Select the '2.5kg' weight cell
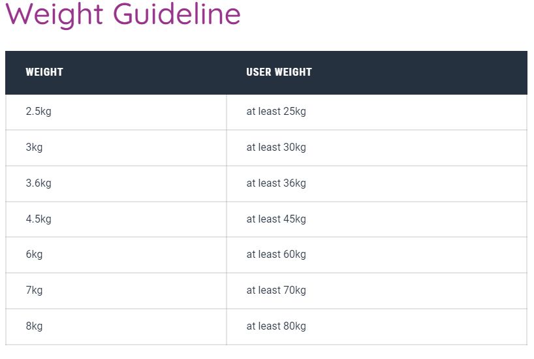 (x=39, y=112)
